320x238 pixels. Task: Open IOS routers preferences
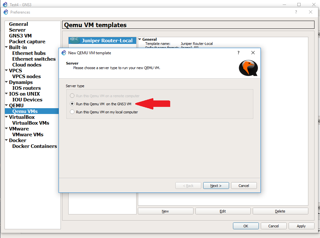click(x=26, y=88)
